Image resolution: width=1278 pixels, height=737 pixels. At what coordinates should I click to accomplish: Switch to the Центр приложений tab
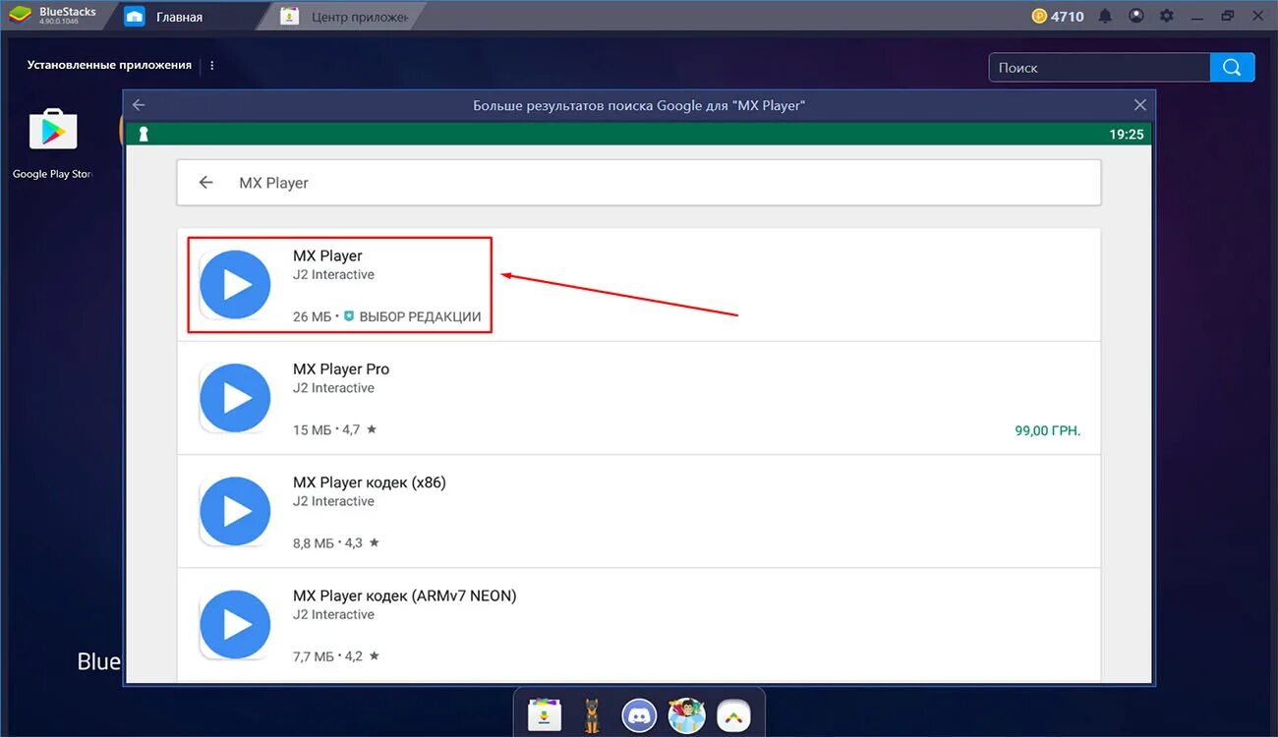(x=343, y=17)
